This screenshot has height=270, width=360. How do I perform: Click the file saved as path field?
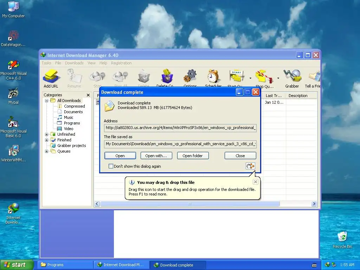coord(180,144)
